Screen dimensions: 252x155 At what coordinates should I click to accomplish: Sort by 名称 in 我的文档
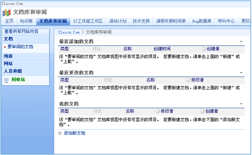point(130,111)
